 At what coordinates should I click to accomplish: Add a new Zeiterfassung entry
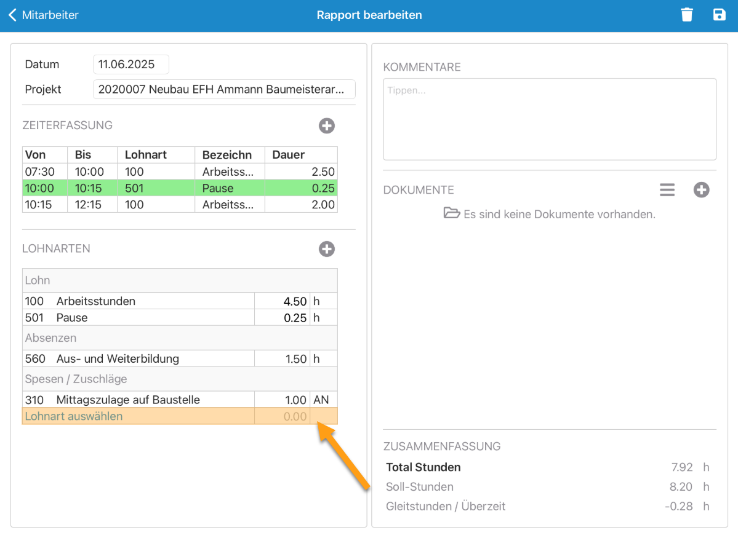click(x=326, y=126)
